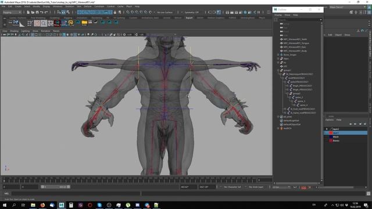Open the Lighting menu in viewport panel

[x=26, y=31]
